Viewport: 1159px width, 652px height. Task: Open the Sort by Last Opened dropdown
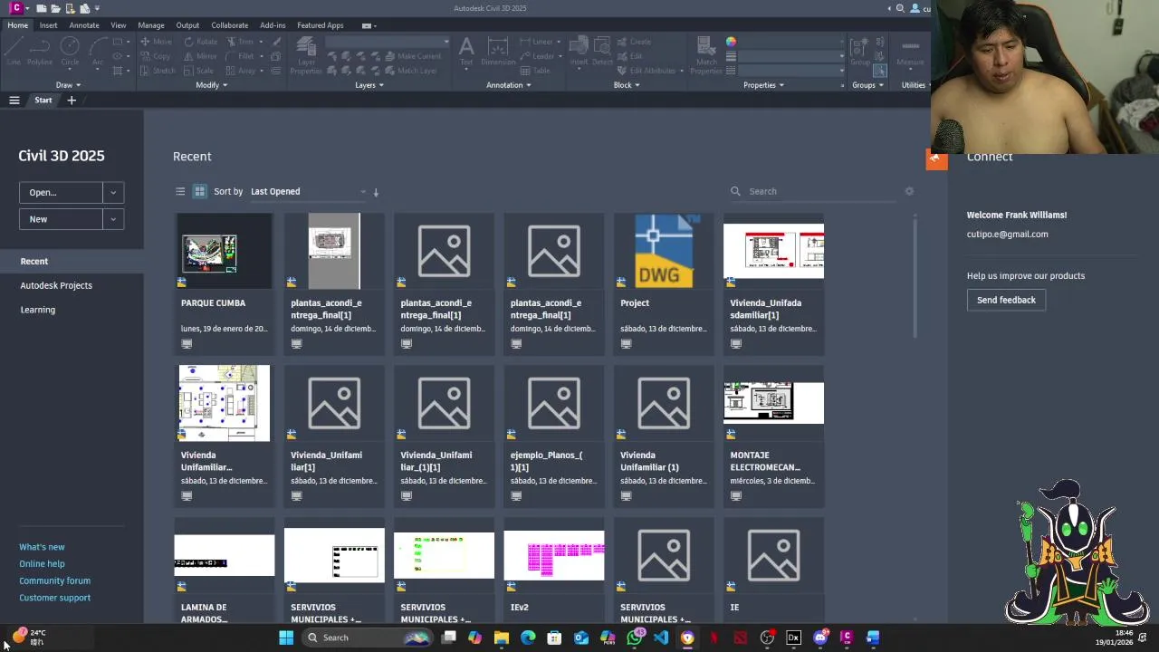[x=308, y=191]
